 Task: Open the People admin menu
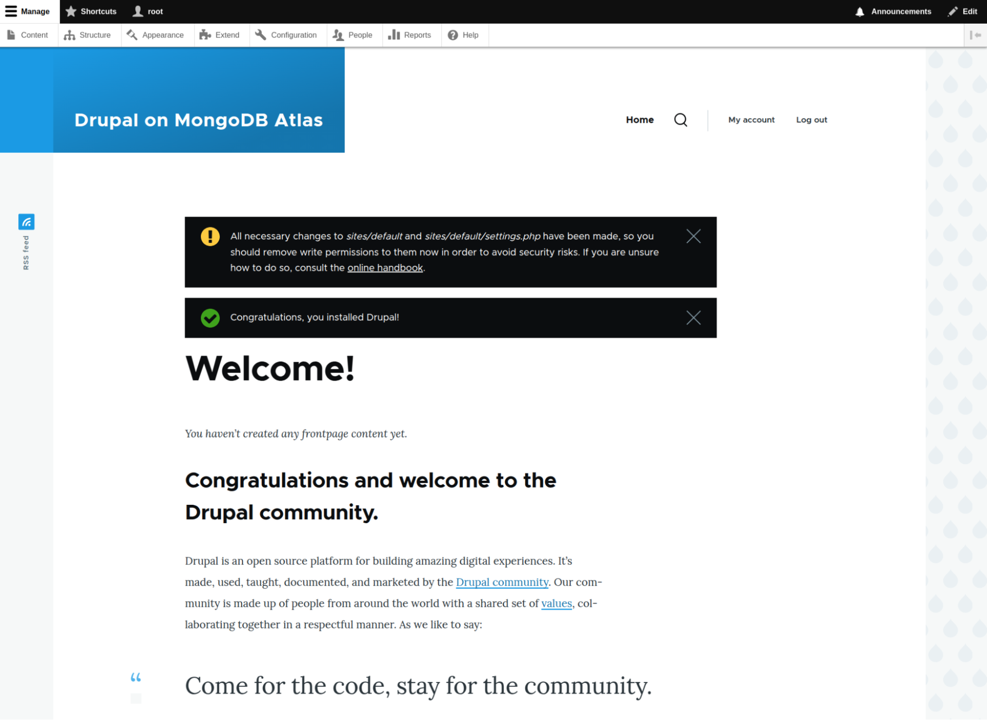[355, 35]
